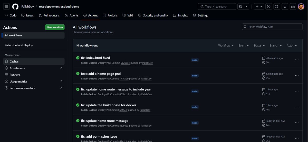Switch to the Issues tab
The width and height of the screenshot is (308, 142).
click(x=27, y=15)
